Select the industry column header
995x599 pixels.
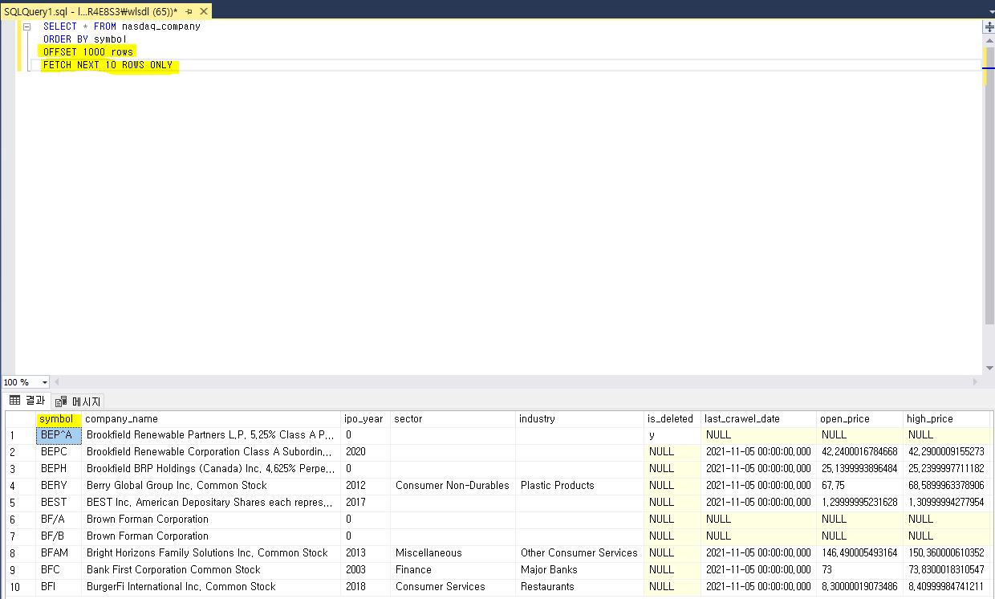click(580, 418)
